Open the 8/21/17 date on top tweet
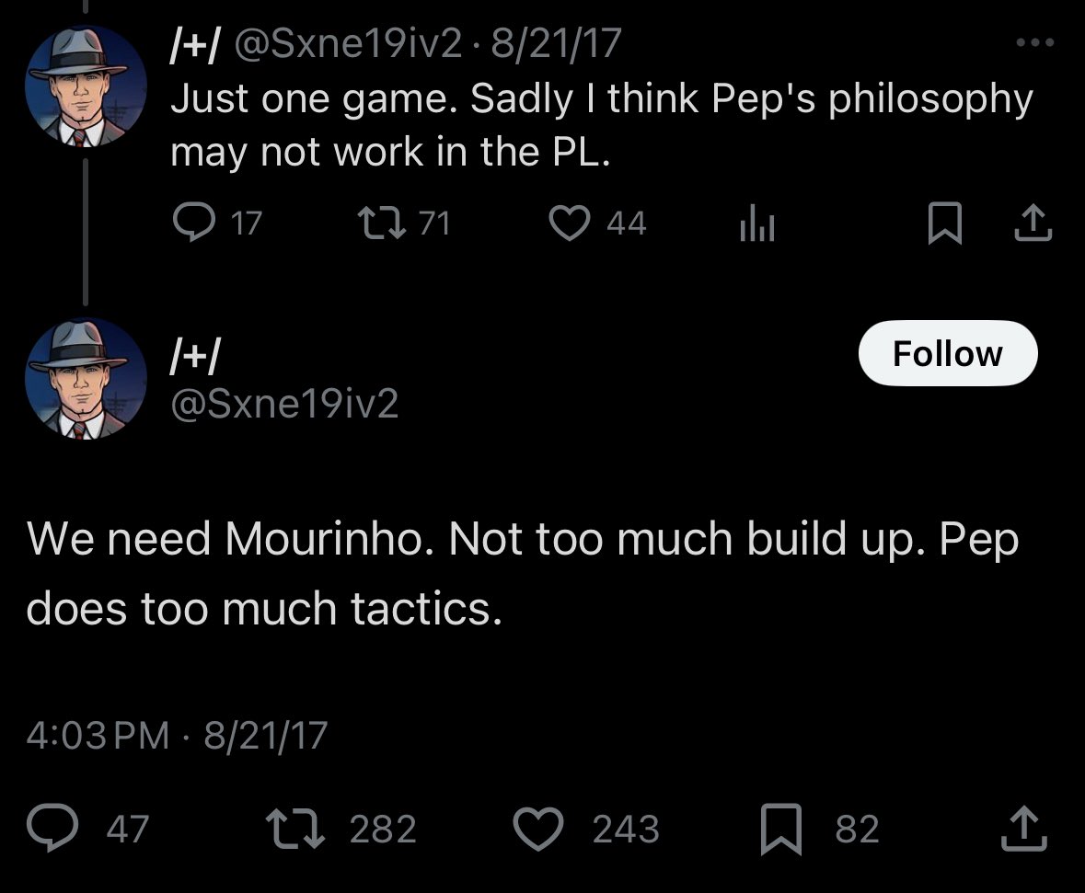This screenshot has height=893, width=1085. point(557,43)
